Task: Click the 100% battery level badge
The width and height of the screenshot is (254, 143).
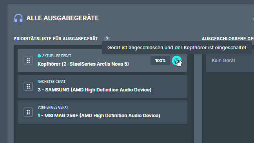Action: click(x=160, y=61)
